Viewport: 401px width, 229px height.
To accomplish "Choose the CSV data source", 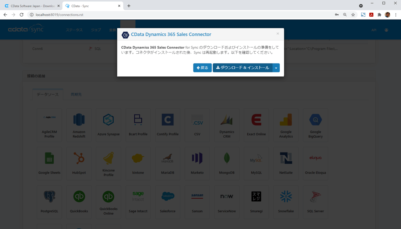I will [197, 125].
